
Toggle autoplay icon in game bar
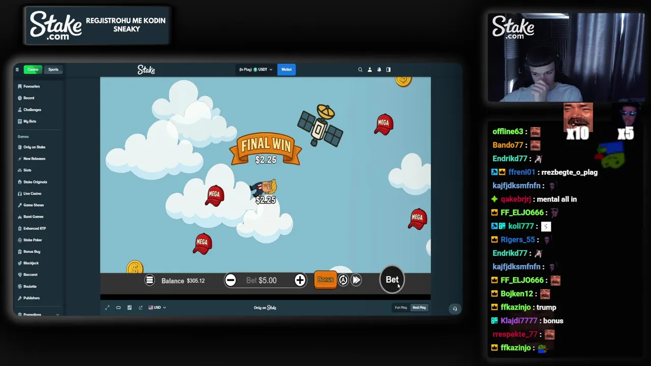(x=343, y=280)
